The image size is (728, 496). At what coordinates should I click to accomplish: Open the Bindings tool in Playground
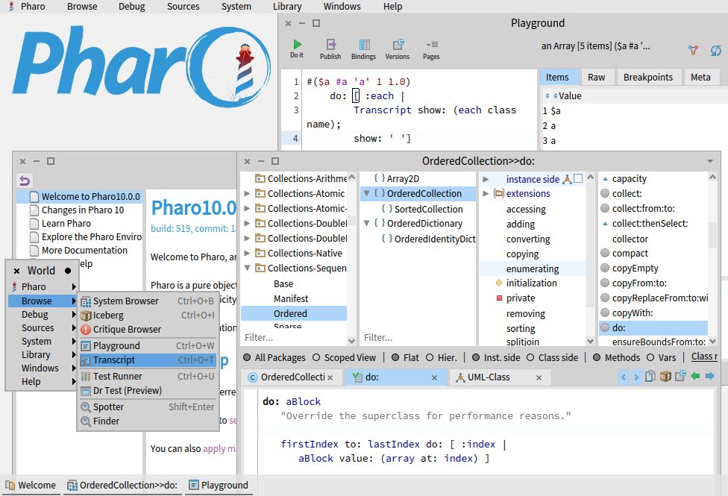[x=363, y=48]
